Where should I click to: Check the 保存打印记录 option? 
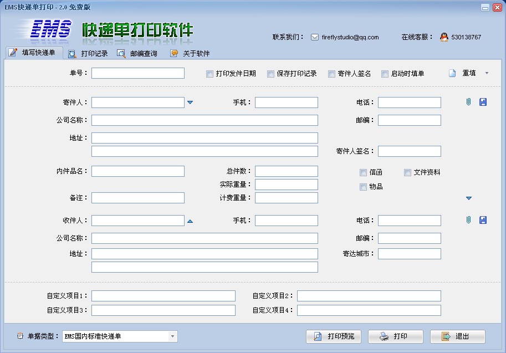click(270, 74)
